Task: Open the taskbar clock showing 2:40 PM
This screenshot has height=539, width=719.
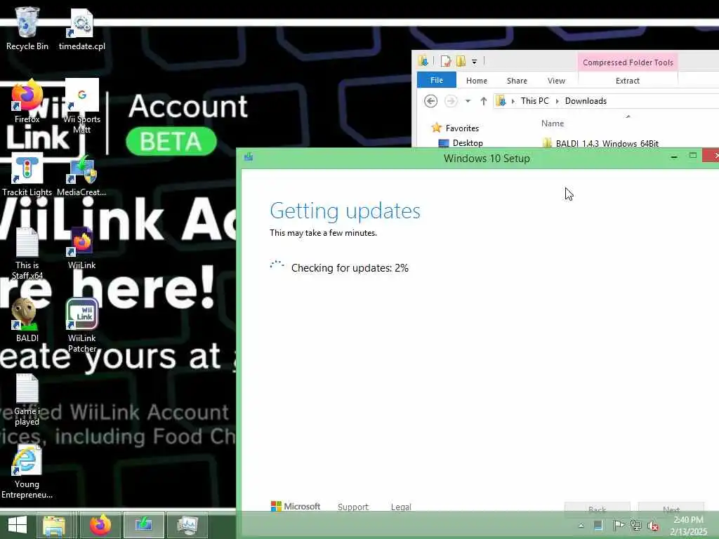Action: pyautogui.click(x=688, y=526)
